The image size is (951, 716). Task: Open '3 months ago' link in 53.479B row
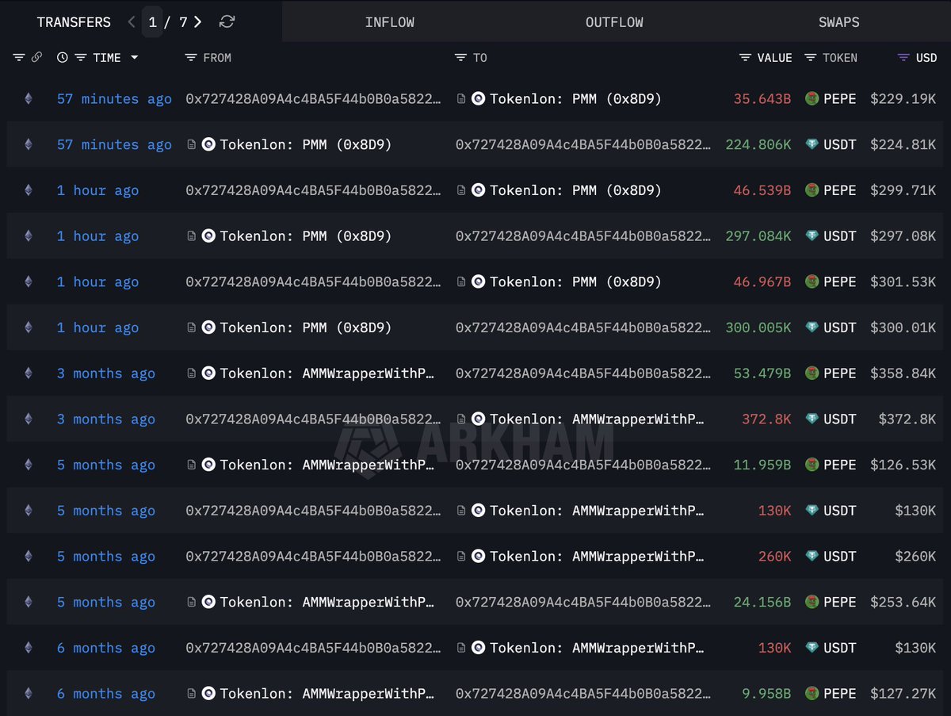pos(106,373)
